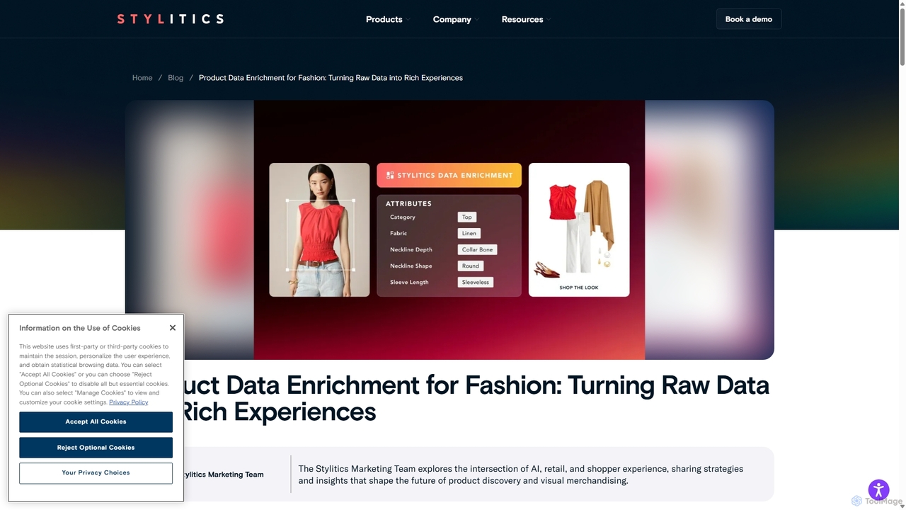This screenshot has width=906, height=510.
Task: Click the 'Collar Bone' neckline tag
Action: [x=478, y=249]
